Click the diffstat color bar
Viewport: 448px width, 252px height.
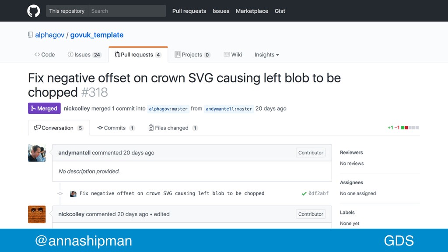pyautogui.click(x=410, y=128)
